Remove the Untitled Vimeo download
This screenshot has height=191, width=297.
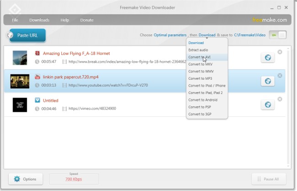click(x=280, y=99)
